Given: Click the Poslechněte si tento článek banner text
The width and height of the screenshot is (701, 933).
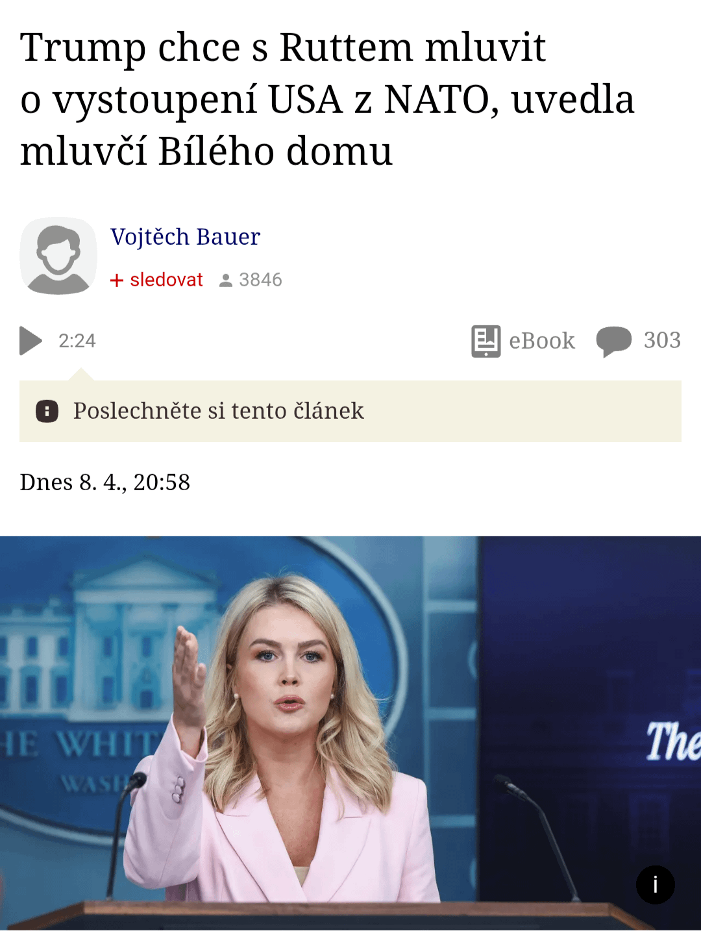Looking at the screenshot, I should pos(218,411).
